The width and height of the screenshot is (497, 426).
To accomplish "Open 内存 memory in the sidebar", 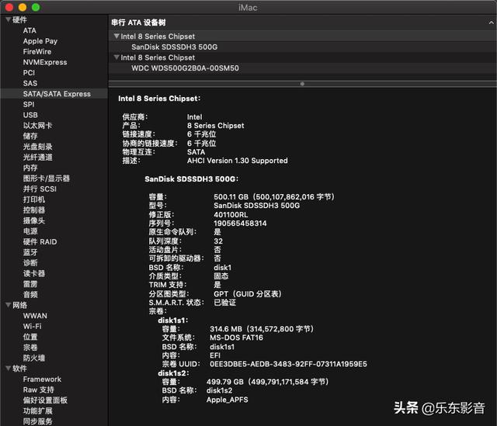I will tap(30, 168).
